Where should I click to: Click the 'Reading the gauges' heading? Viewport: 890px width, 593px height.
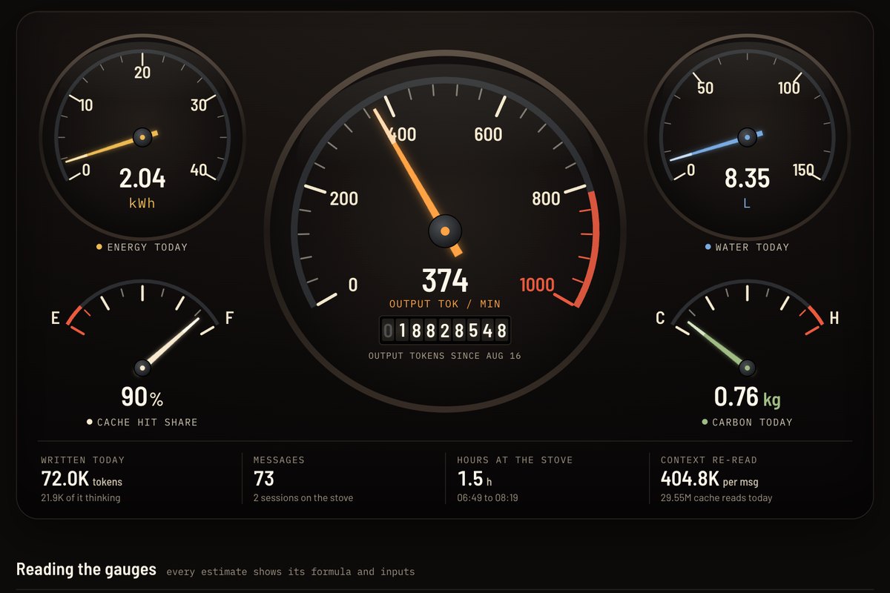[86, 569]
